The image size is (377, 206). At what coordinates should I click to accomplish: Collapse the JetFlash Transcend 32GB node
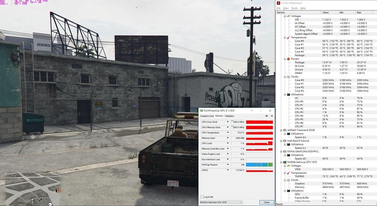[x=281, y=130]
